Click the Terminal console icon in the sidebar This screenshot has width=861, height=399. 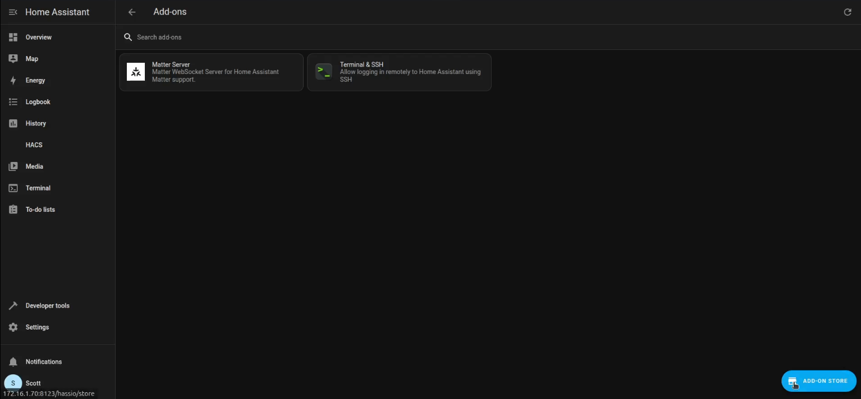coord(13,188)
